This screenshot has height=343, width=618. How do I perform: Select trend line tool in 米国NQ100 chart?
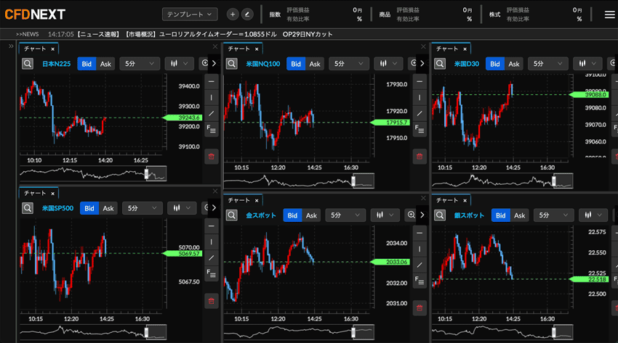(420, 114)
